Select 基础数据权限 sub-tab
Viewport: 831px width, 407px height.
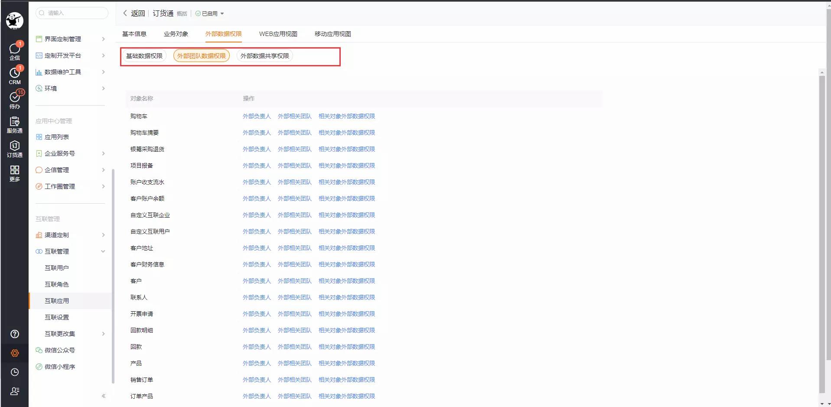coord(144,56)
